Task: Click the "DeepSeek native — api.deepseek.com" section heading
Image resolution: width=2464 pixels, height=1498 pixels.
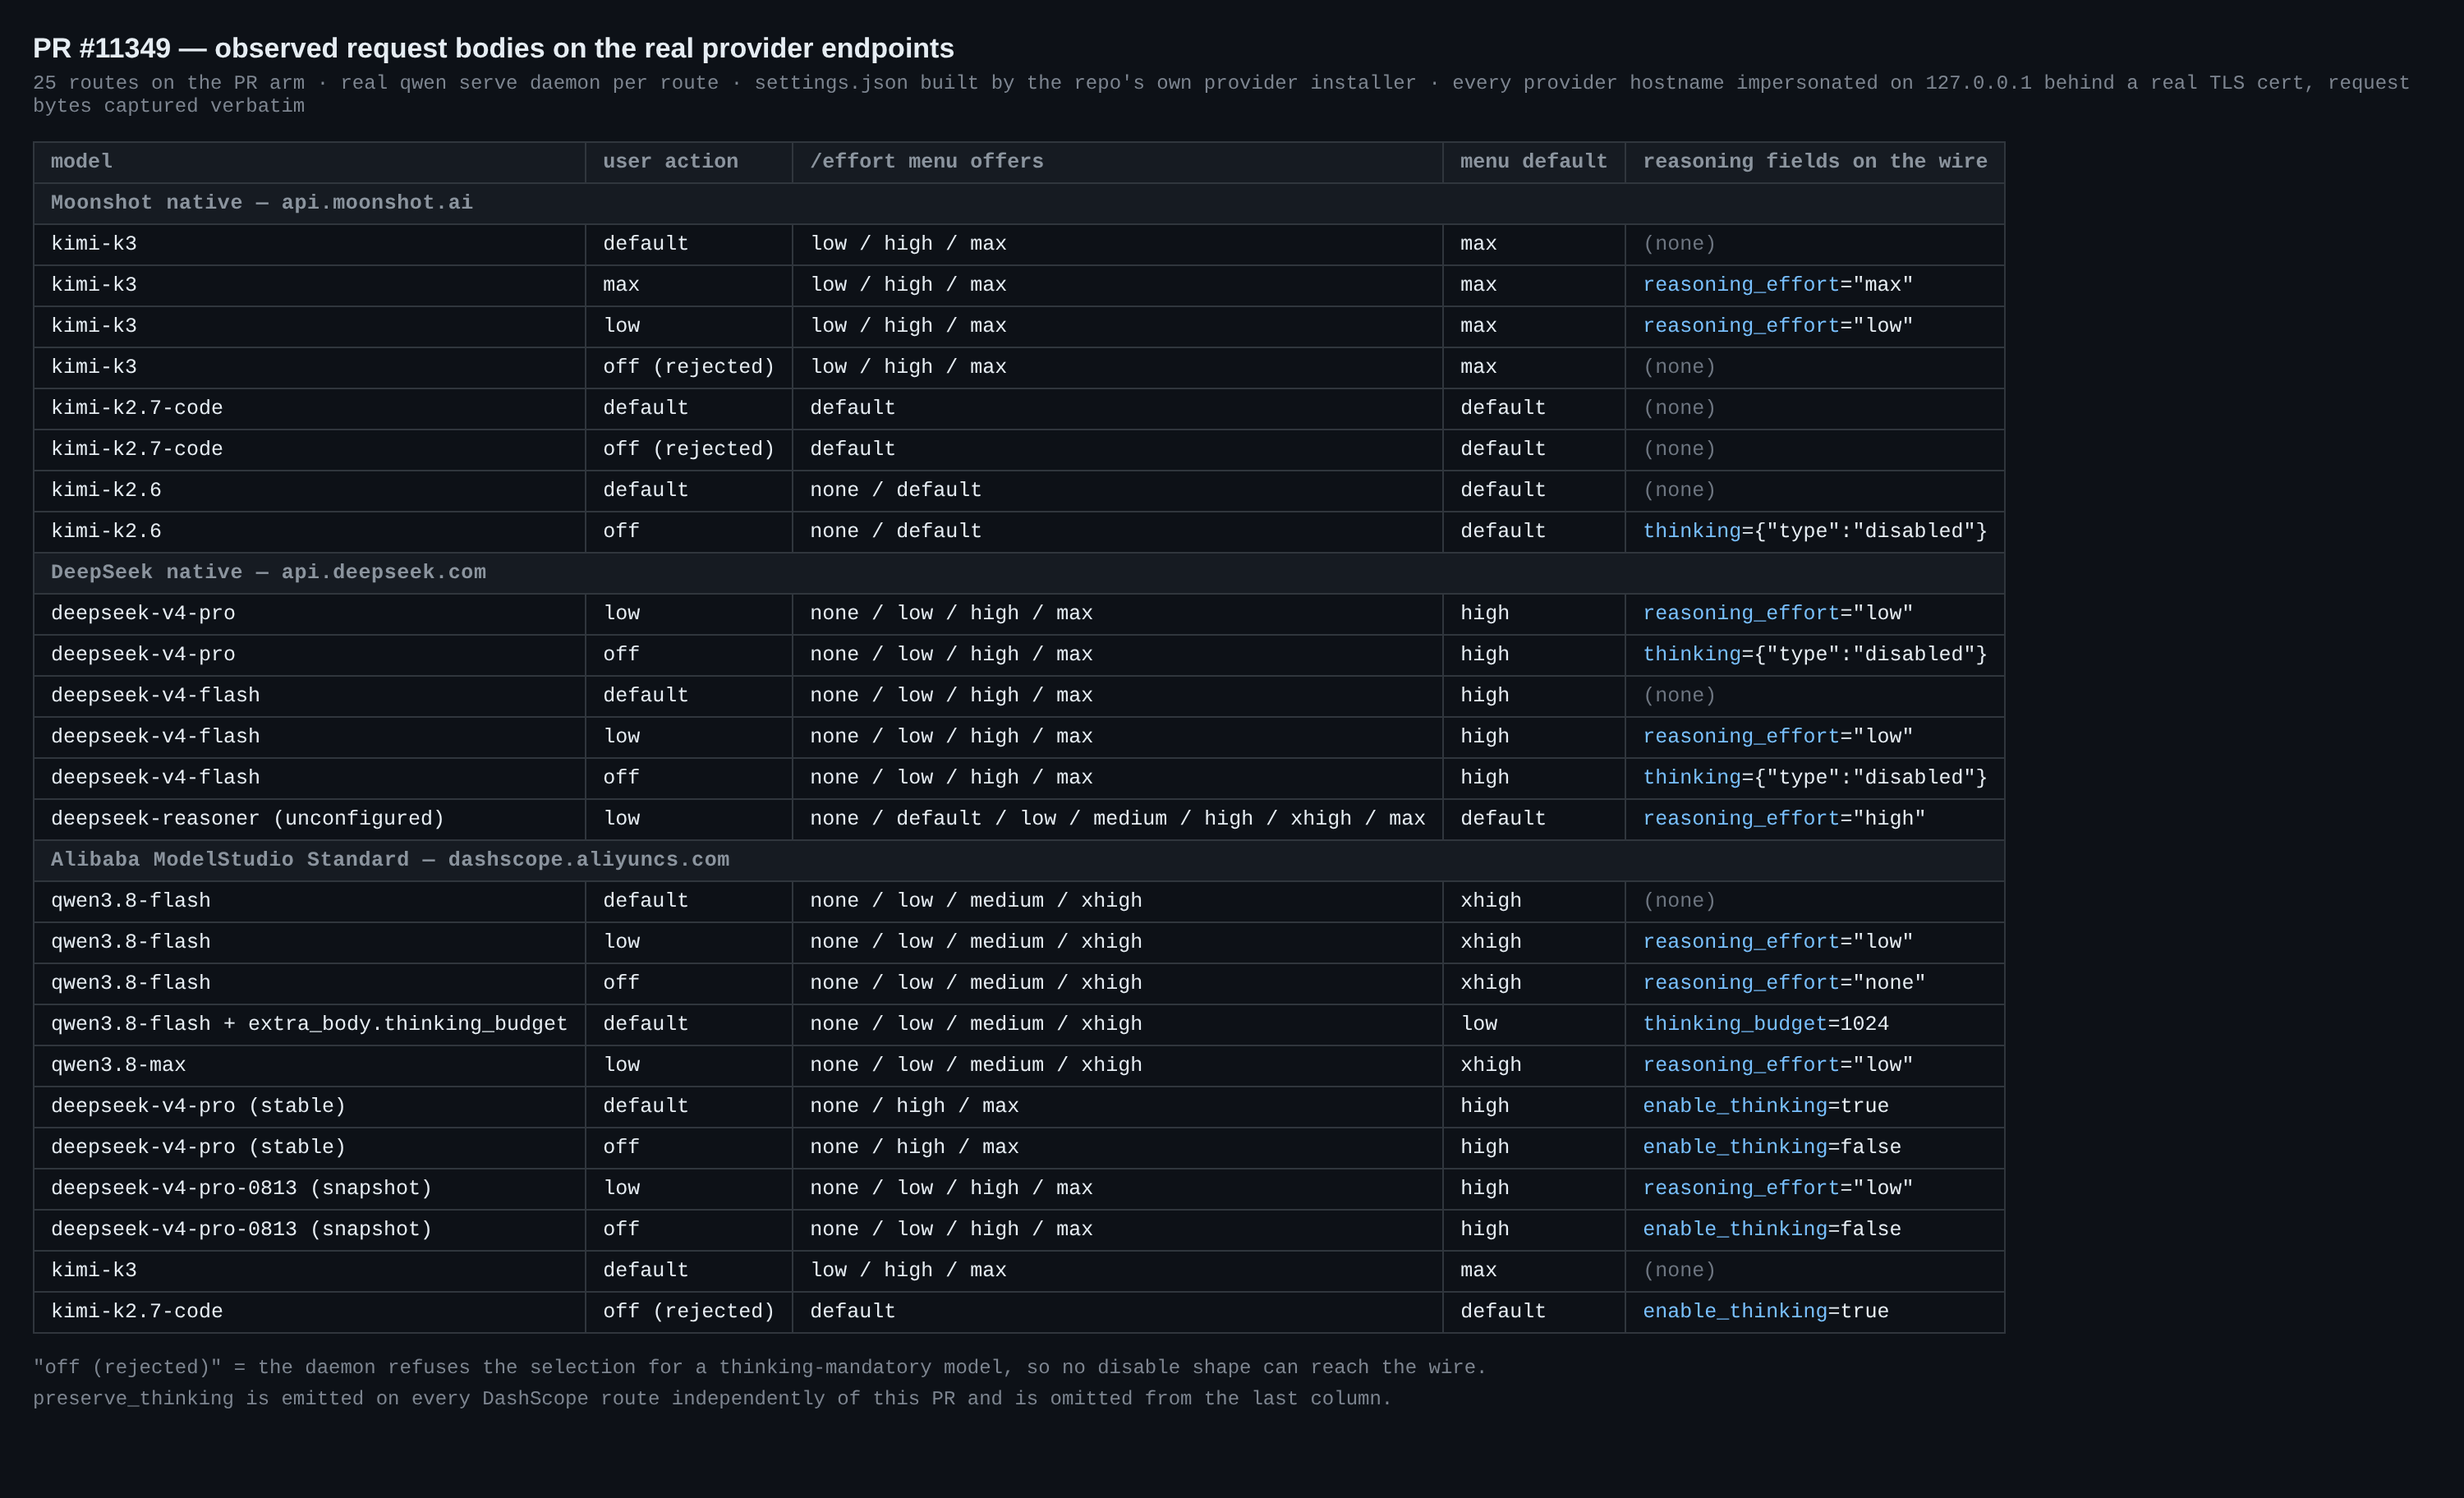Action: [x=268, y=573]
